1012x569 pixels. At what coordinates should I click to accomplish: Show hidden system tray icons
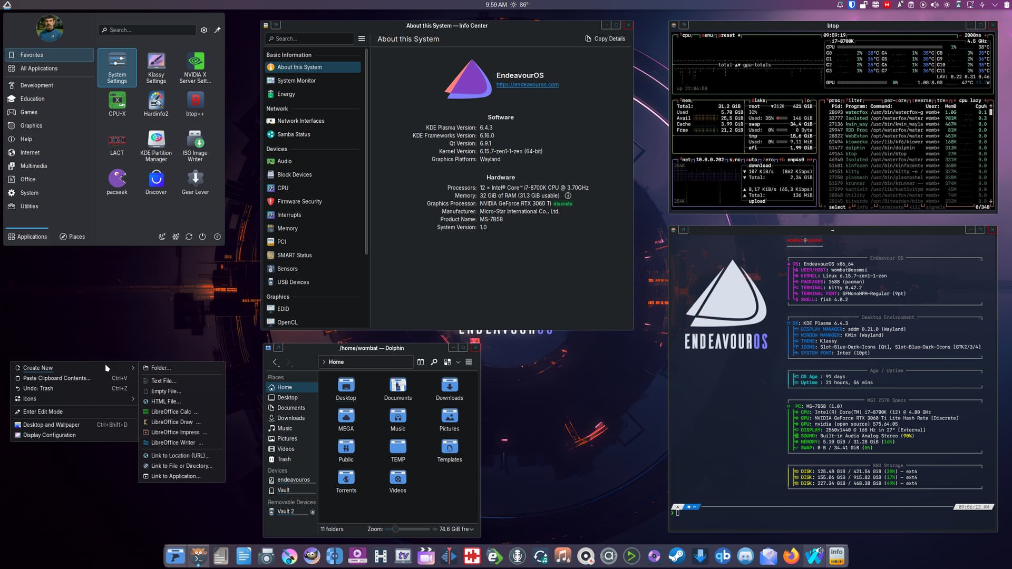point(995,5)
